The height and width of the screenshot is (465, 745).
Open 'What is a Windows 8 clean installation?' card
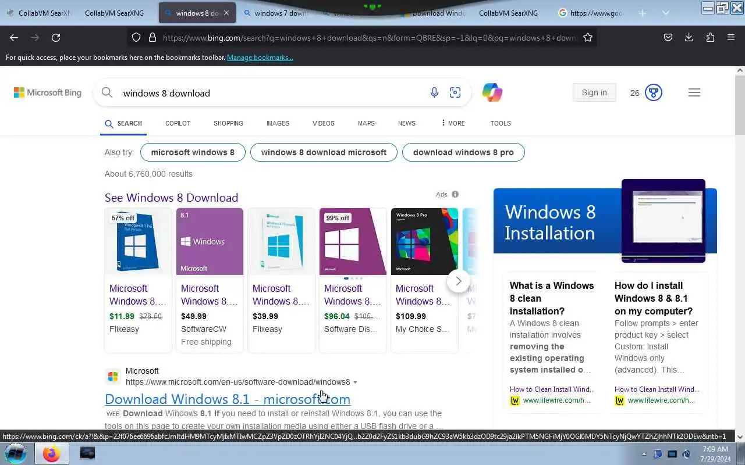click(x=551, y=343)
